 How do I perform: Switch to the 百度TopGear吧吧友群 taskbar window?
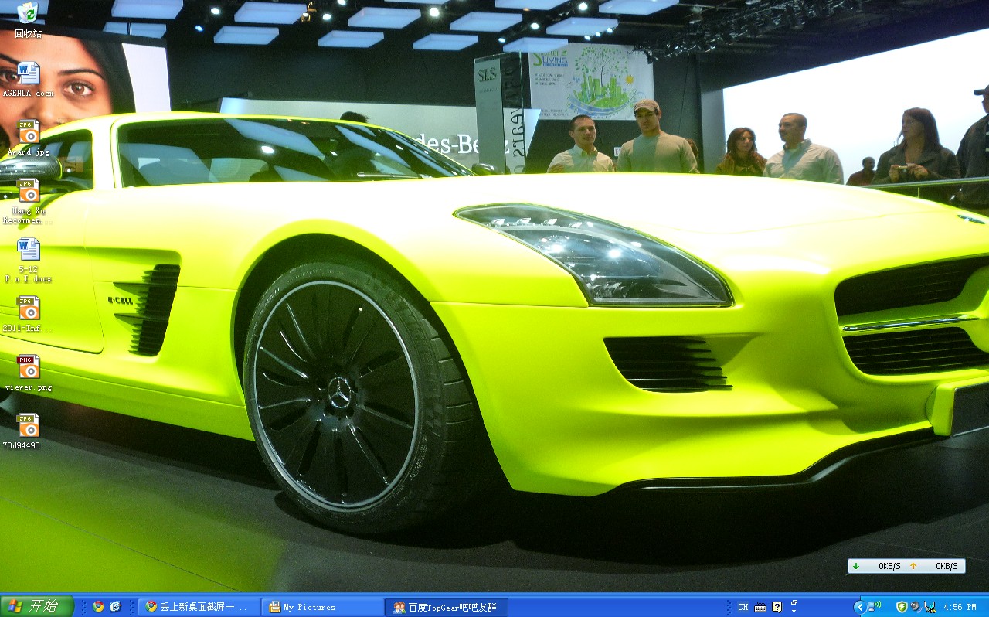click(447, 607)
